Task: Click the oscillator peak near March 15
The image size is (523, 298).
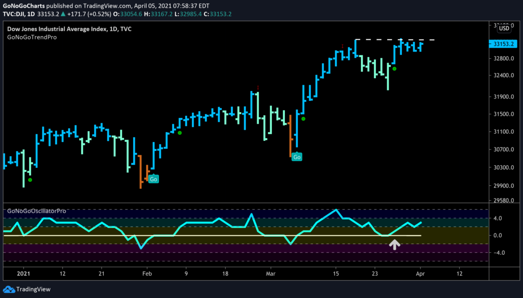Action: click(x=336, y=210)
